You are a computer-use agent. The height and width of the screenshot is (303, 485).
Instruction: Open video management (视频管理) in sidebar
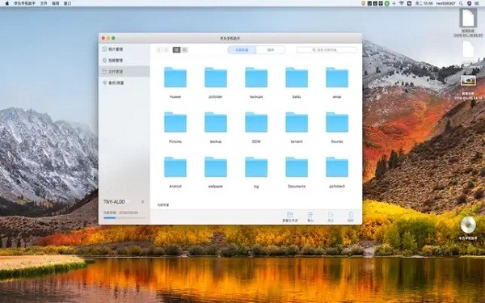(124, 61)
